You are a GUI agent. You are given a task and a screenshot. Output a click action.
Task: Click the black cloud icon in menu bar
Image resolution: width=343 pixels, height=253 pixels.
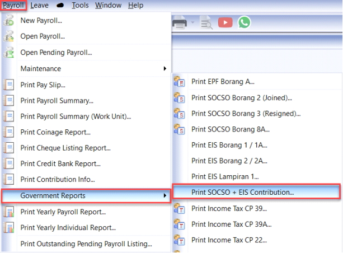60,5
